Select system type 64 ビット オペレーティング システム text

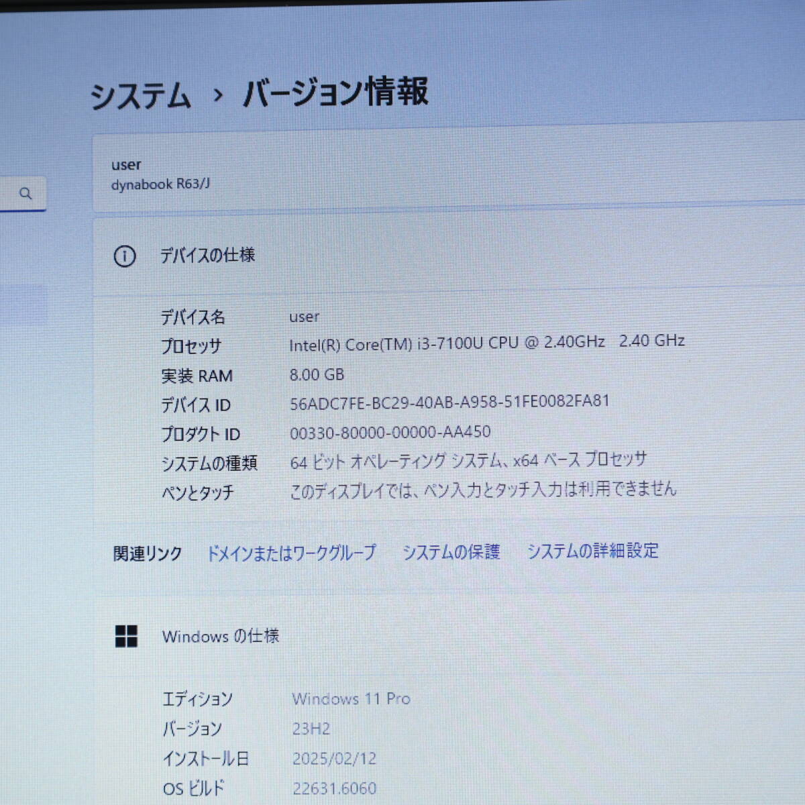468,461
